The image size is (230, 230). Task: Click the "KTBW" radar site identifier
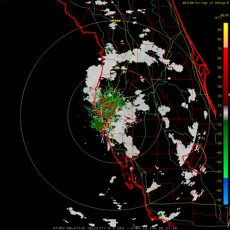click(x=136, y=228)
